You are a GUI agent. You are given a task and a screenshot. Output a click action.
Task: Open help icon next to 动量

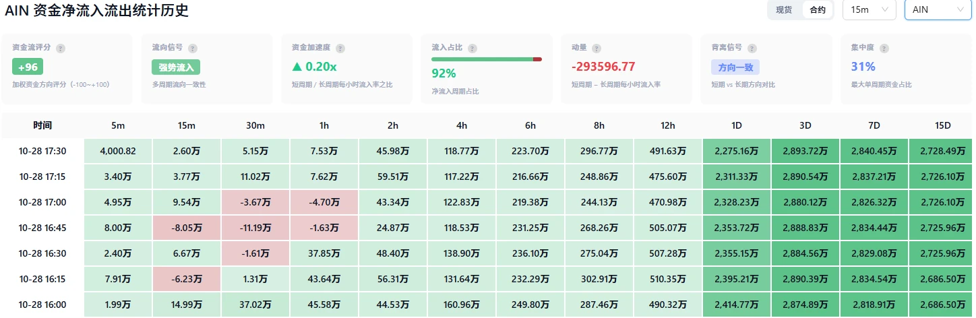coord(596,49)
